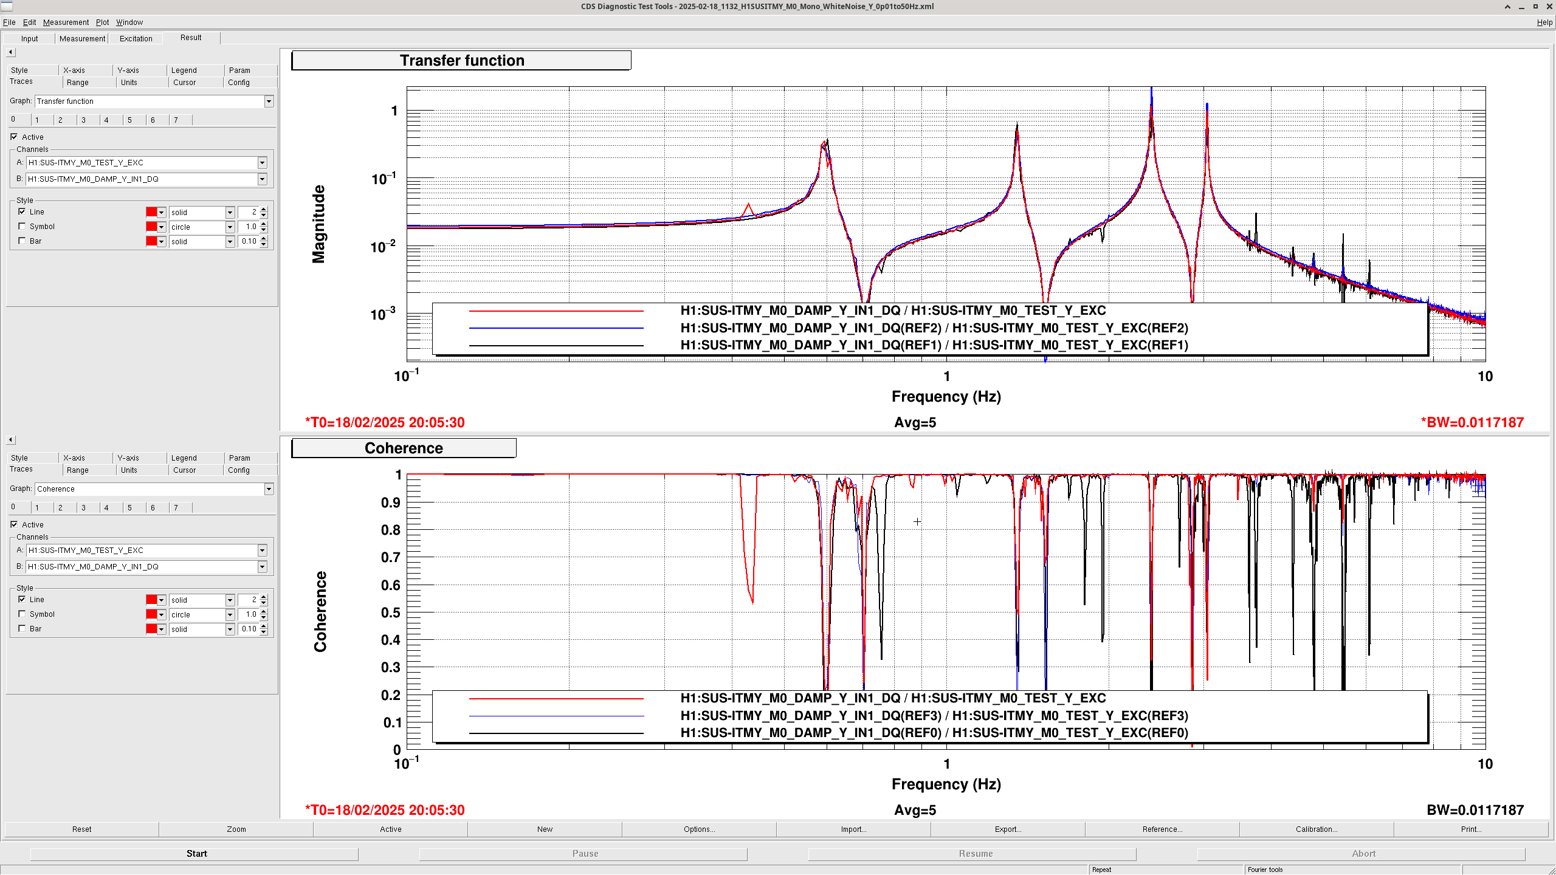Open upper X-axis options tab
Viewport: 1556px width, 875px height.
click(74, 70)
